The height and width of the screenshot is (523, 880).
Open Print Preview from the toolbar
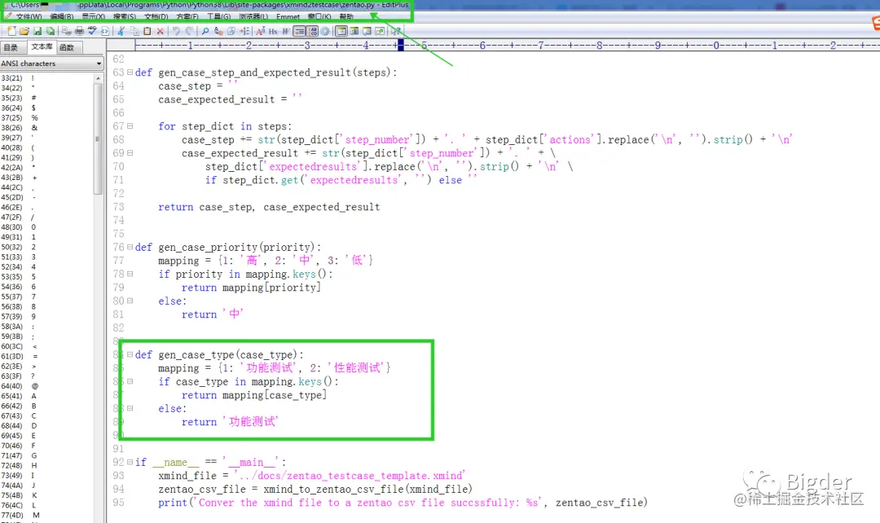pyautogui.click(x=66, y=32)
